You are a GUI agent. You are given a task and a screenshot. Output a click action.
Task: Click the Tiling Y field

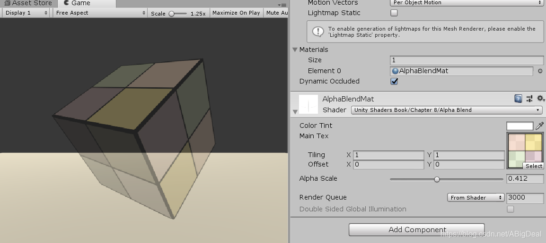click(x=469, y=155)
